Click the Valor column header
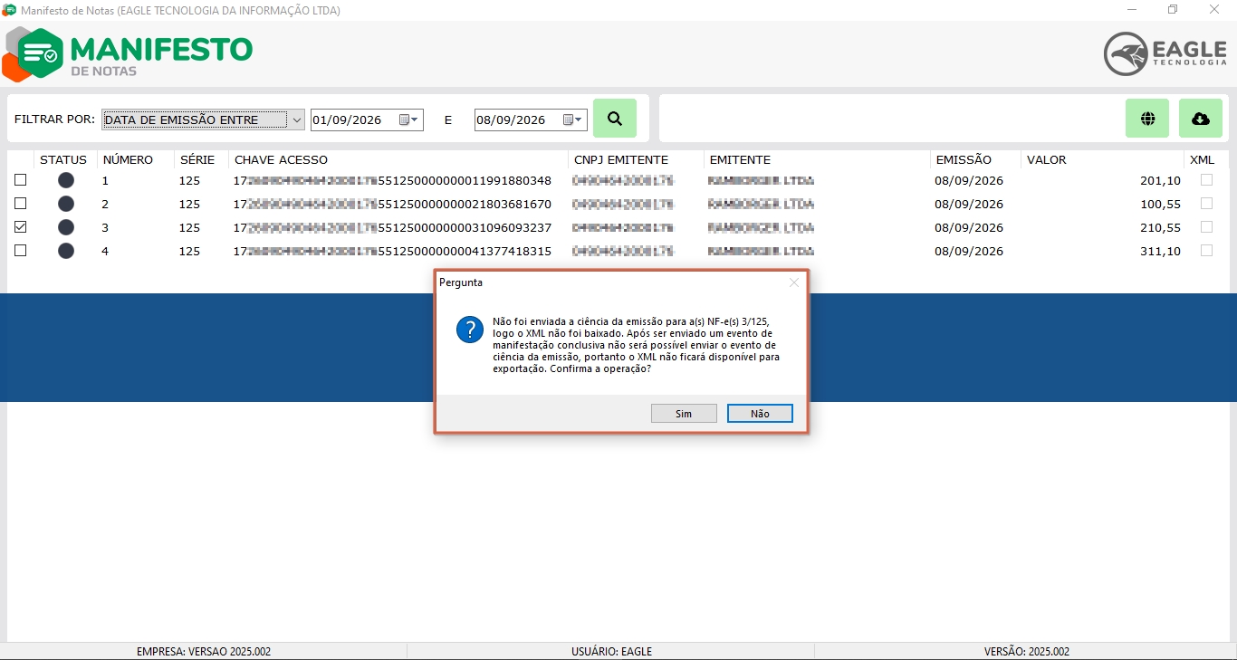This screenshot has width=1237, height=660. point(1046,159)
